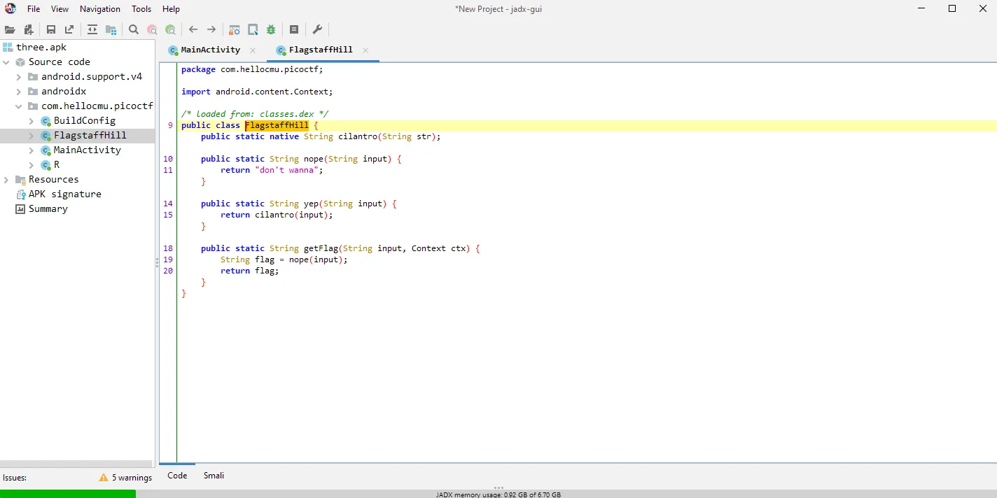The height and width of the screenshot is (498, 997).
Task: Select the R class tree item
Action: (x=57, y=165)
